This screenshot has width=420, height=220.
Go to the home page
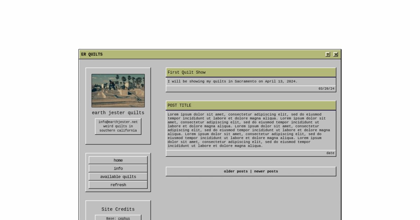pos(118,160)
